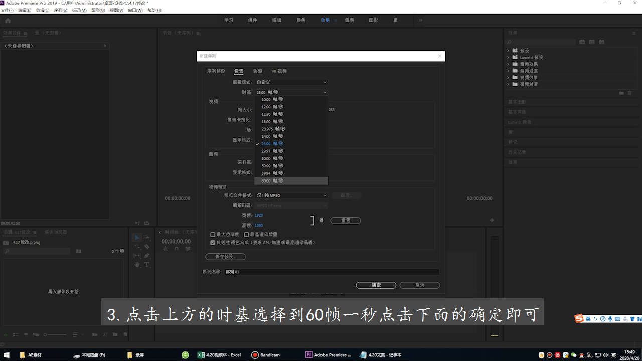Switch to the Sequence Presets tab

point(216,71)
